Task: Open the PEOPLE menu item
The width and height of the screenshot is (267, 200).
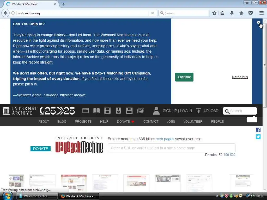Action: coord(217,121)
